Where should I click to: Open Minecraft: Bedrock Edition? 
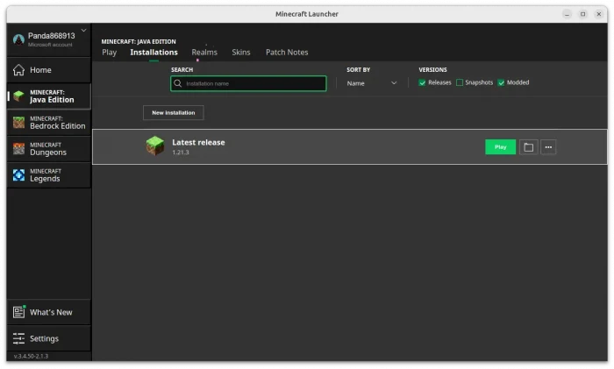[49, 123]
